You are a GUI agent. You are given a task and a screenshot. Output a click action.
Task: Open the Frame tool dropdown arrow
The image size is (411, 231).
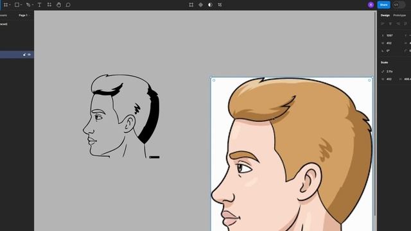[x=10, y=4]
